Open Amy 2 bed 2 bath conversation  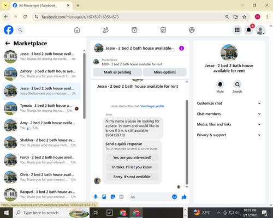(41, 125)
